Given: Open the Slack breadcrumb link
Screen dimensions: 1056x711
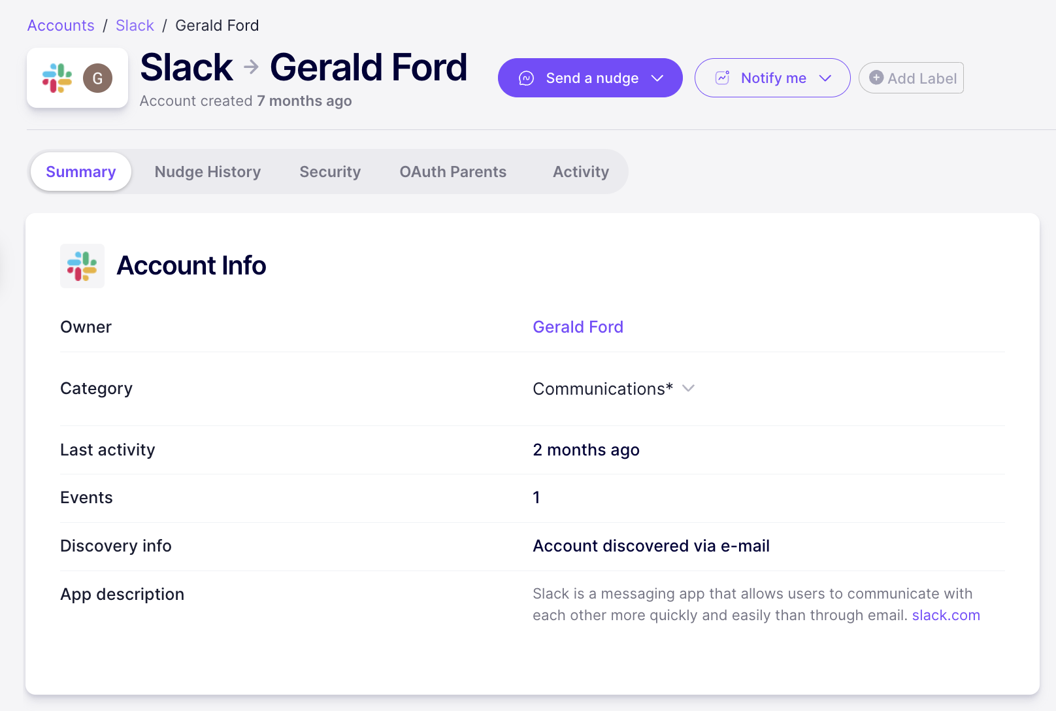Looking at the screenshot, I should [x=135, y=25].
